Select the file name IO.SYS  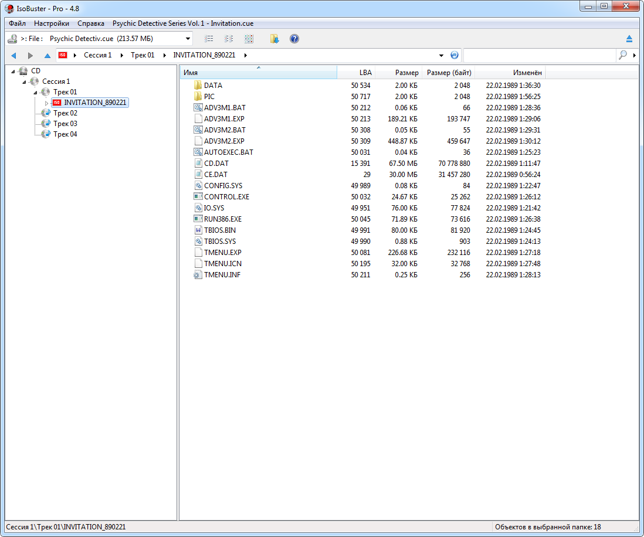pyautogui.click(x=214, y=208)
